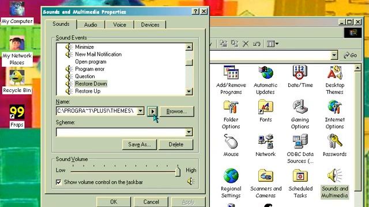Image resolution: width=369 pixels, height=207 pixels.
Task: Switch to the Audio tab
Action: click(91, 25)
